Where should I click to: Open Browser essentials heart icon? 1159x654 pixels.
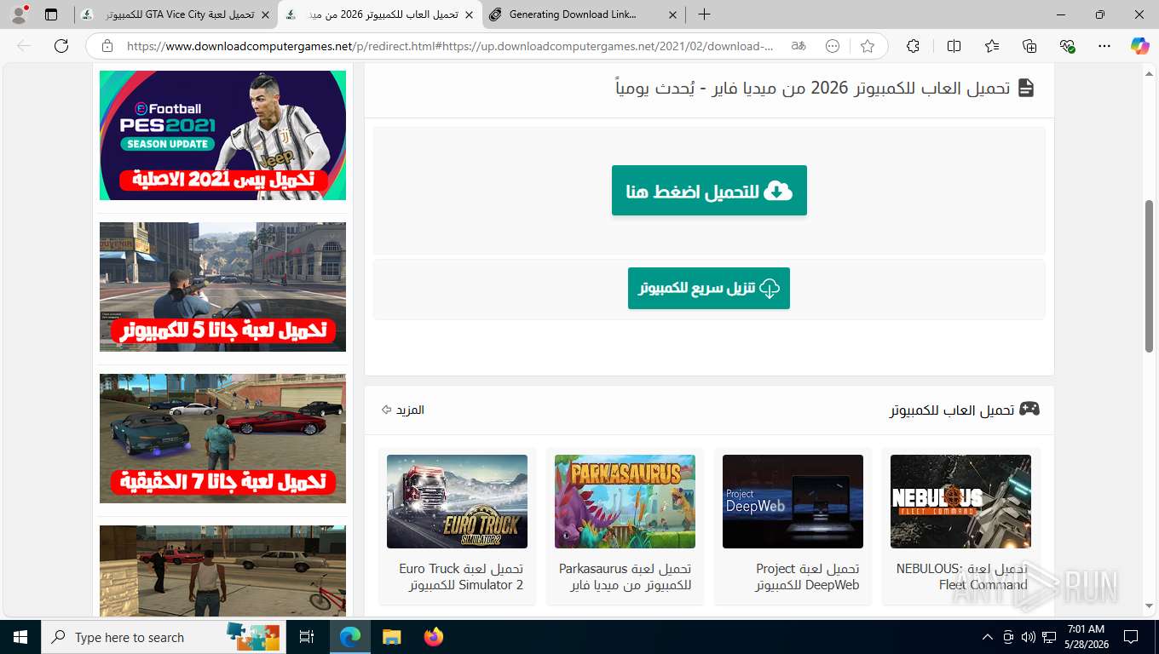[1067, 46]
